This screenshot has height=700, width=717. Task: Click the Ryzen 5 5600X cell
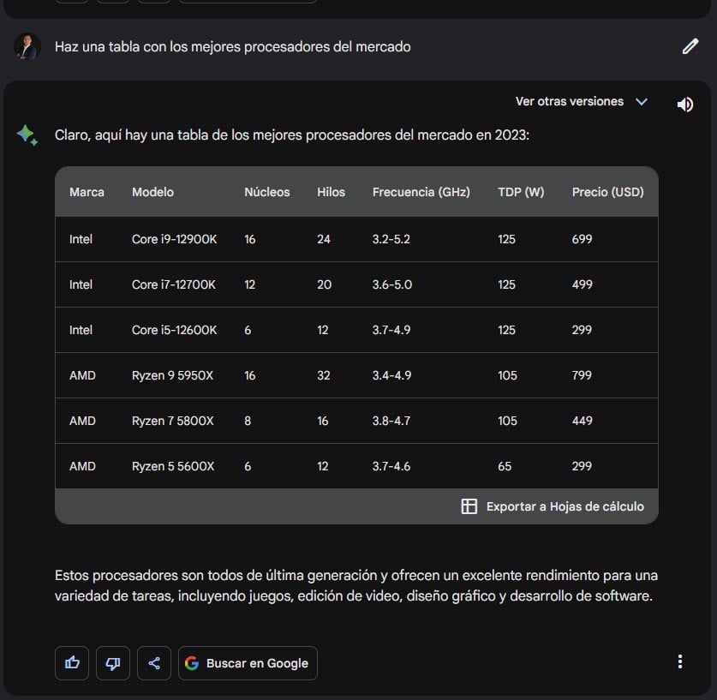173,466
